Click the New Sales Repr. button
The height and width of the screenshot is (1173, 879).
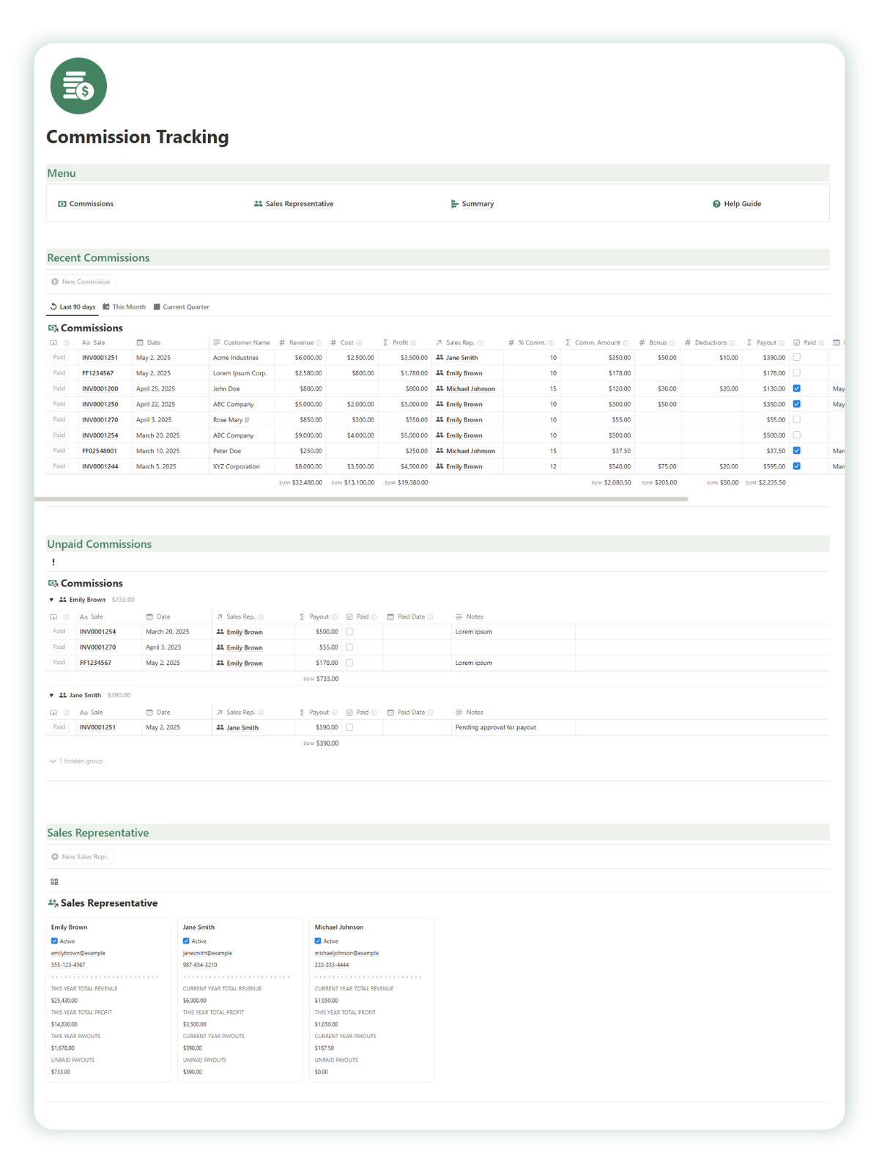80,856
